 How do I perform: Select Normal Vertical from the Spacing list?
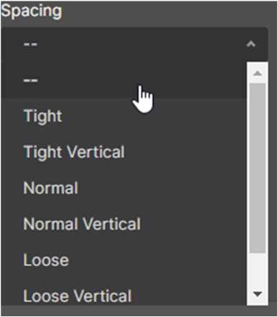click(124, 224)
